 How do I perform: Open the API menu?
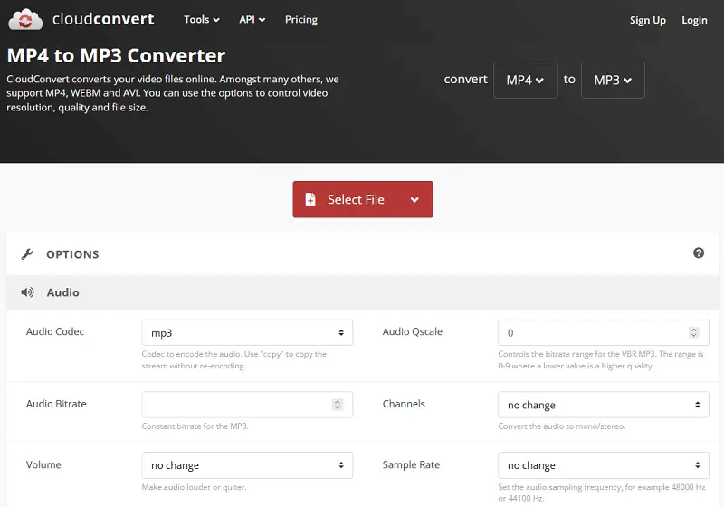coord(252,19)
